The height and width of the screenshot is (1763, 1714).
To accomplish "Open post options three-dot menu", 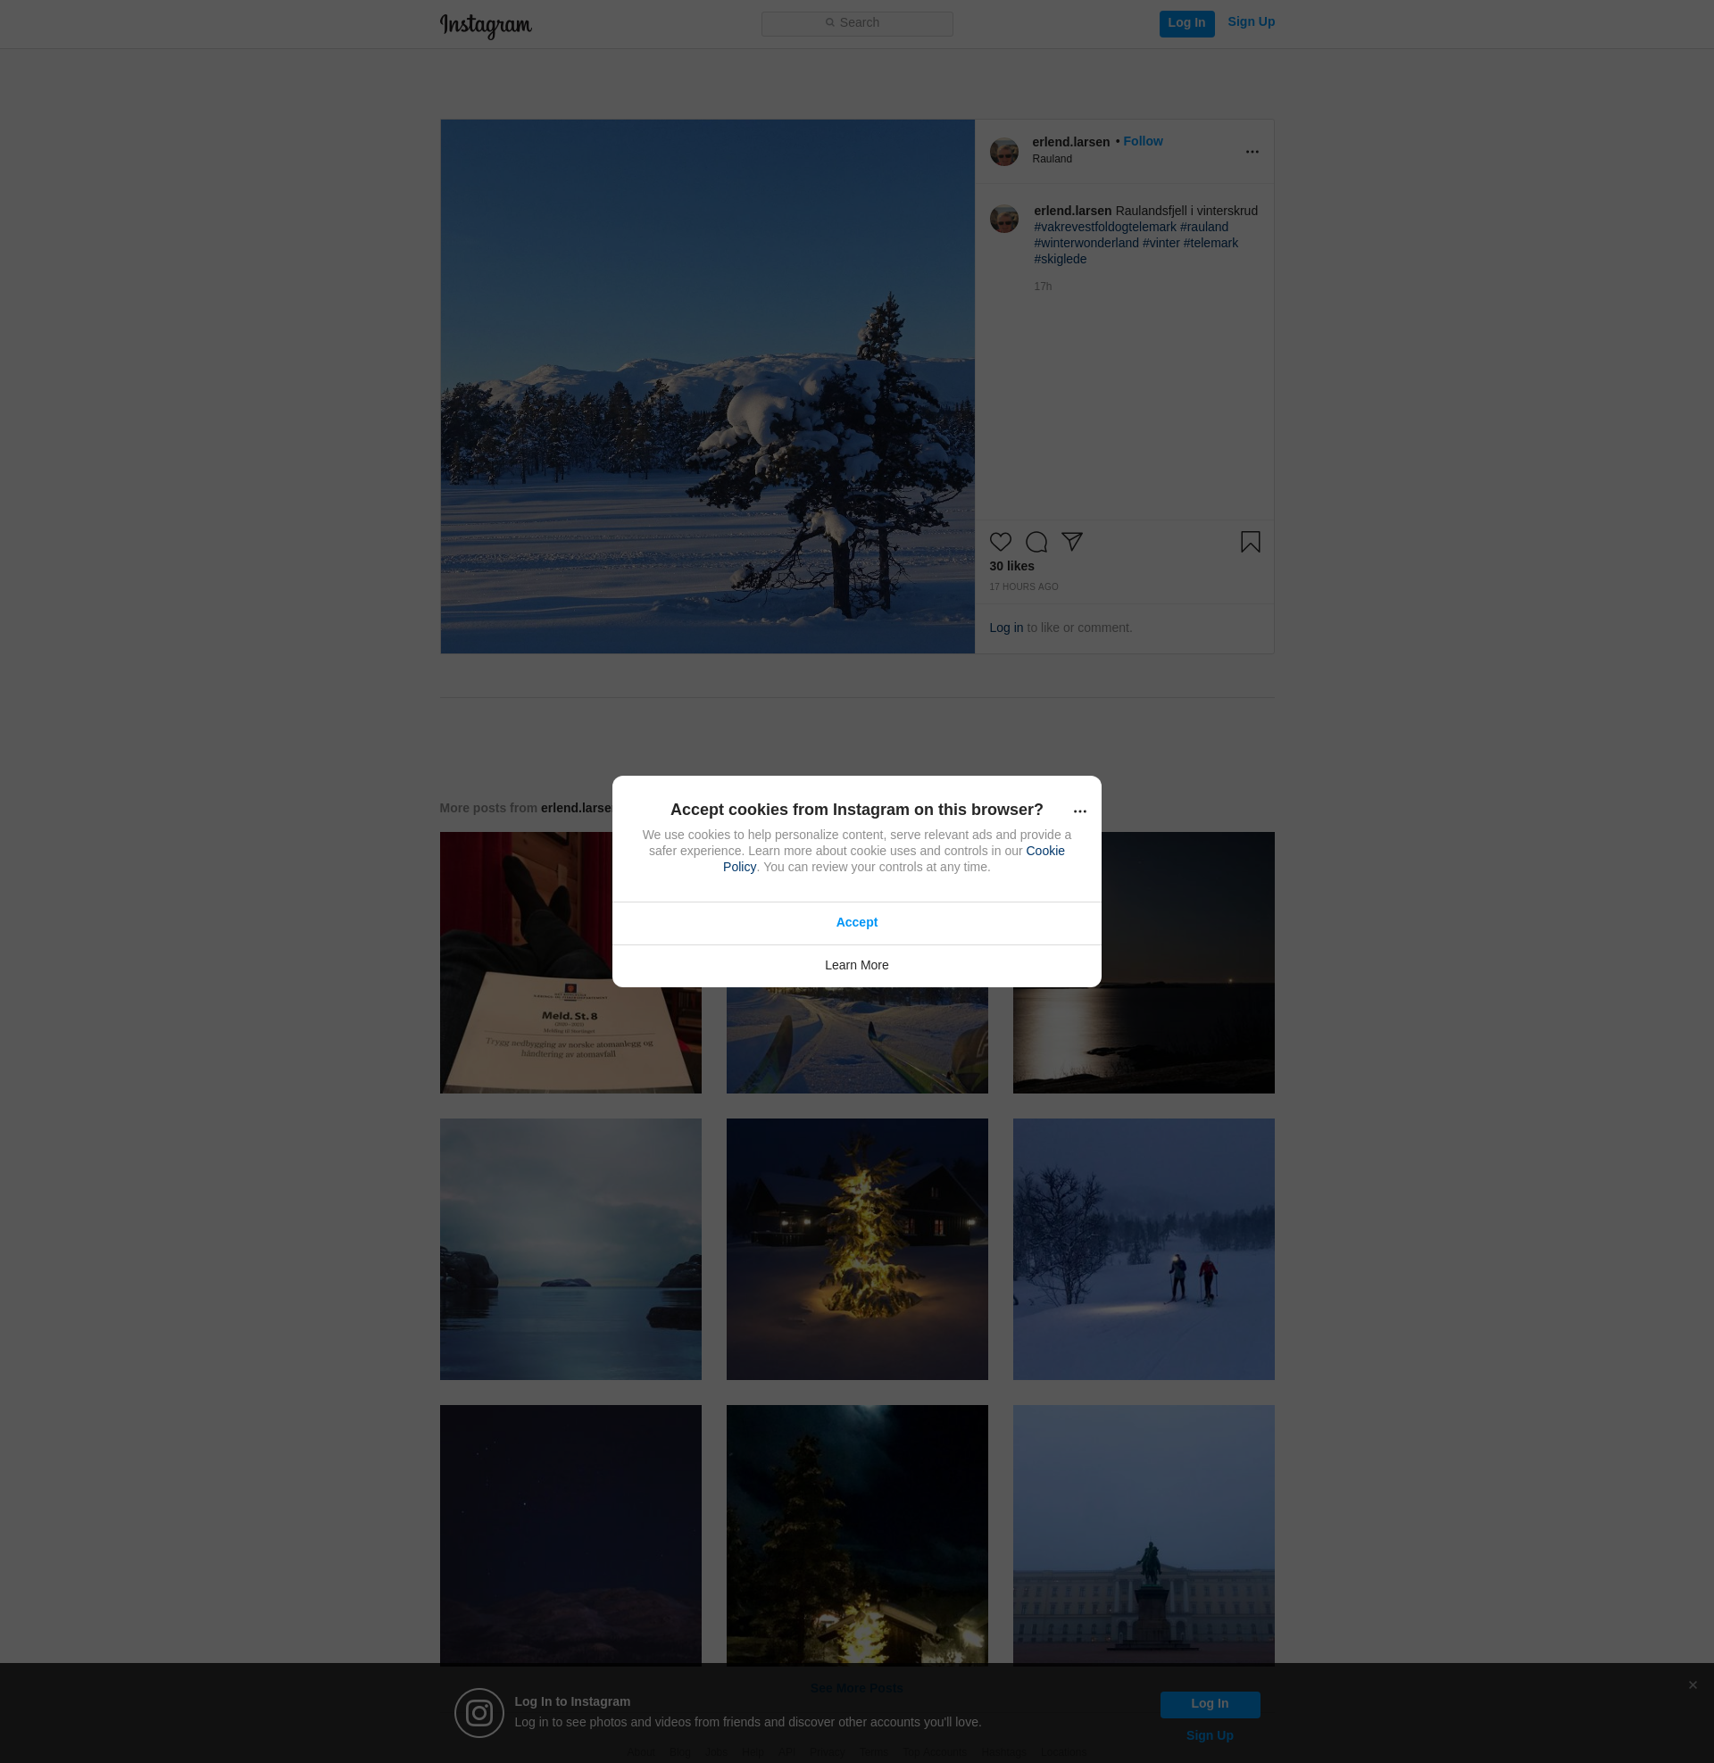I will pyautogui.click(x=1252, y=152).
